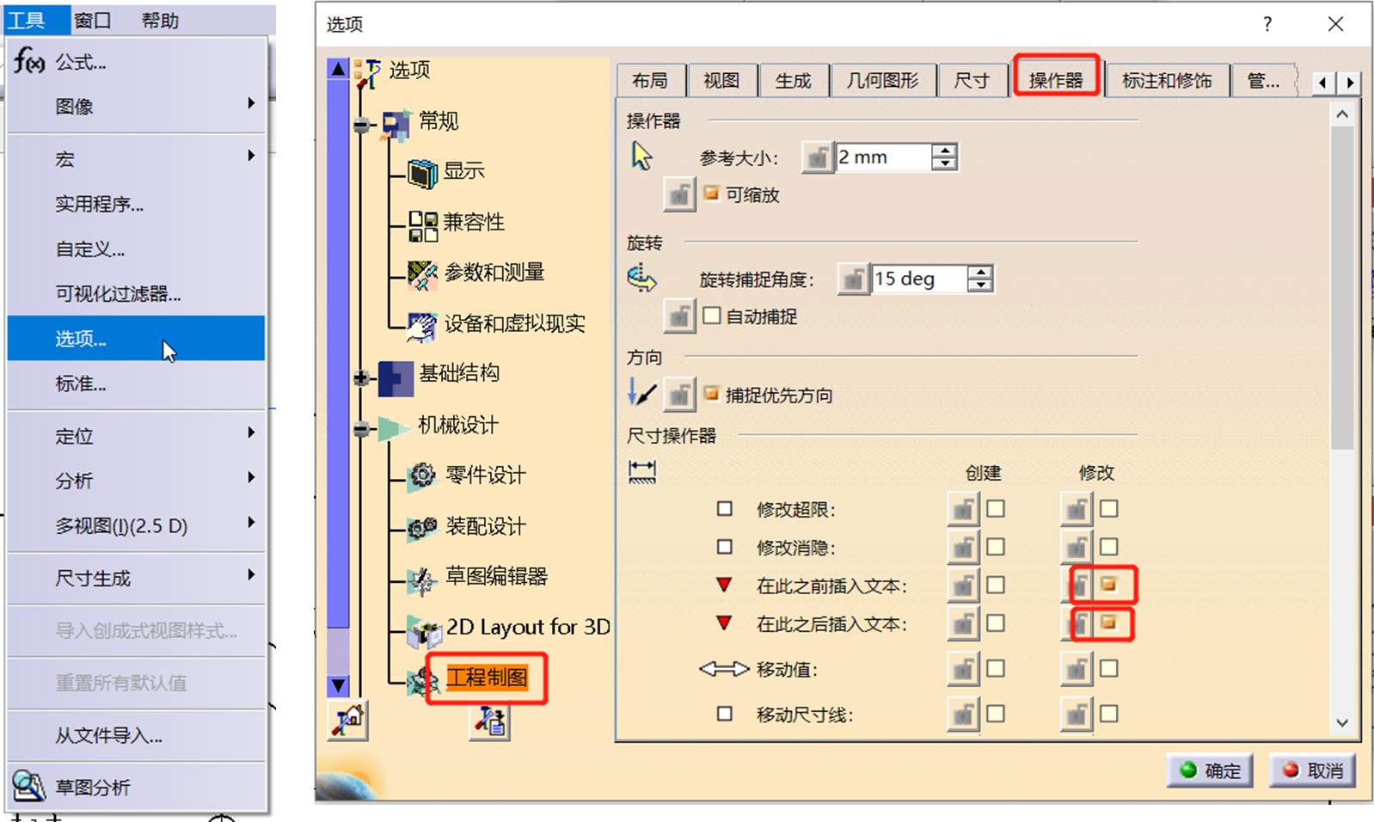
Task: Decrease 参考大小 with the down stepper
Action: pos(944,164)
